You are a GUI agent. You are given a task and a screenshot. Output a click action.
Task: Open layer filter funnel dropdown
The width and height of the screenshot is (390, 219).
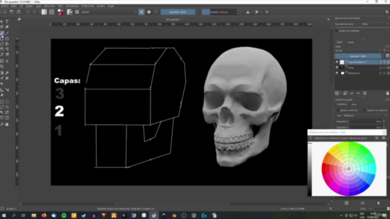tap(385, 50)
